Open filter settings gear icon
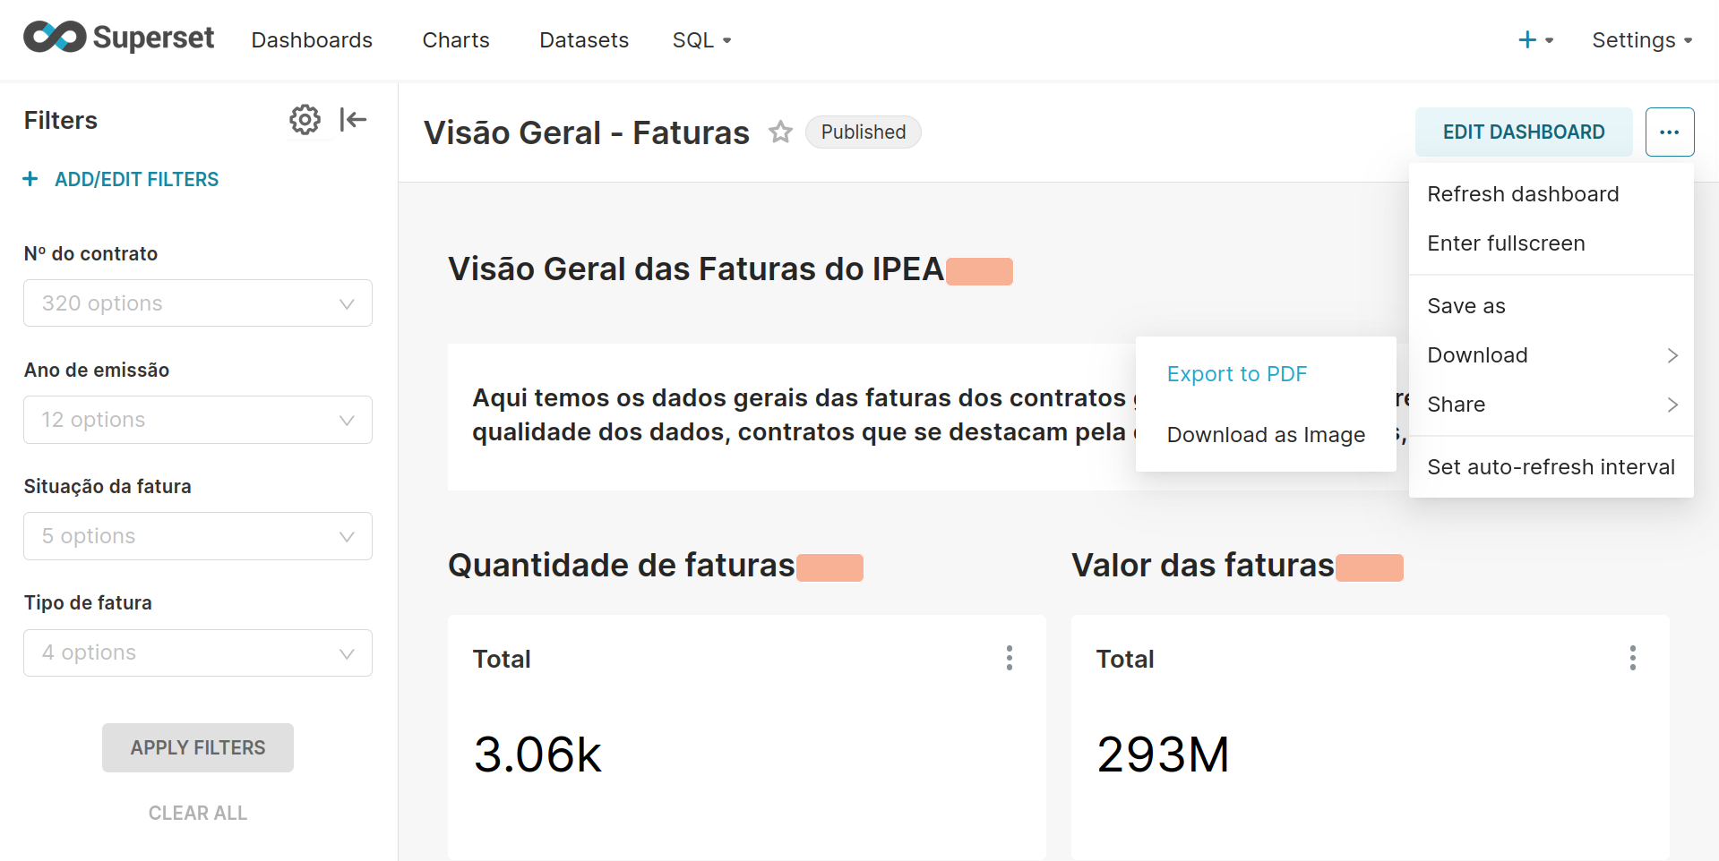Image resolution: width=1719 pixels, height=861 pixels. pos(305,120)
